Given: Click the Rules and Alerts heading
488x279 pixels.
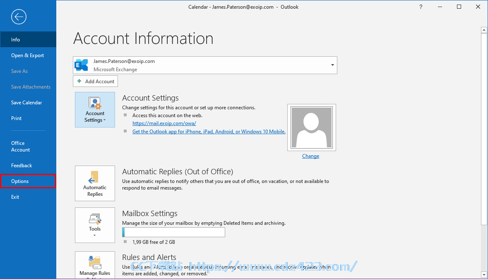Looking at the screenshot, I should (x=149, y=257).
